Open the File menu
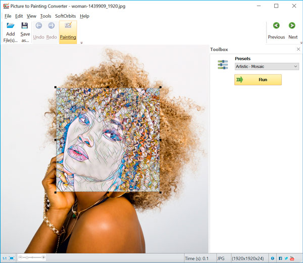Image resolution: width=303 pixels, height=263 pixels. (8, 16)
